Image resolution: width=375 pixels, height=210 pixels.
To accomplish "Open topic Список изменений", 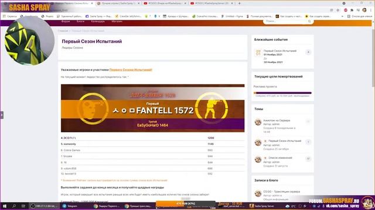I will click(x=280, y=158).
